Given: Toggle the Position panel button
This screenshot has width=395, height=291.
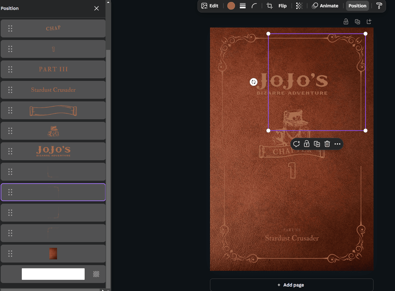Looking at the screenshot, I should point(357,6).
